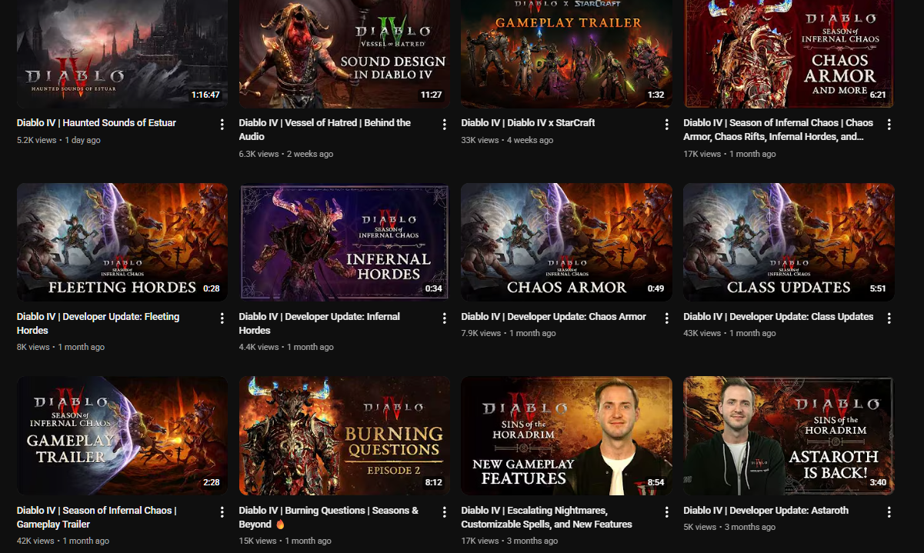Click title 'Season of Infernal Chaos | Chaos Armor, Chaos Rifts'
924x553 pixels.
pyautogui.click(x=778, y=130)
